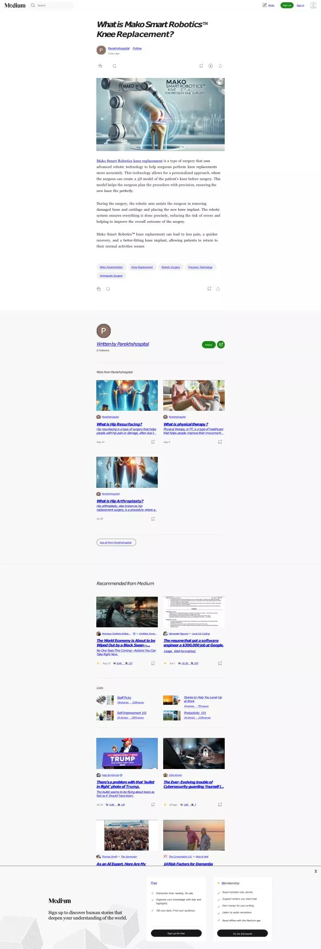Open 'The Conversation U.S.' author link
The image size is (321, 949).
point(180,856)
